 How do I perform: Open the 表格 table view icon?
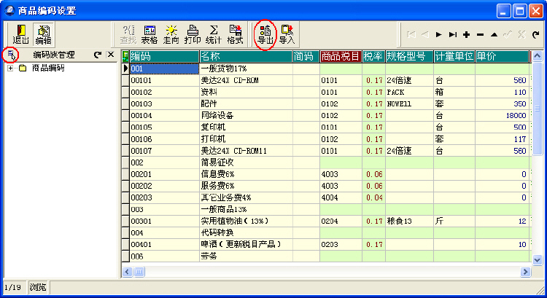point(150,34)
